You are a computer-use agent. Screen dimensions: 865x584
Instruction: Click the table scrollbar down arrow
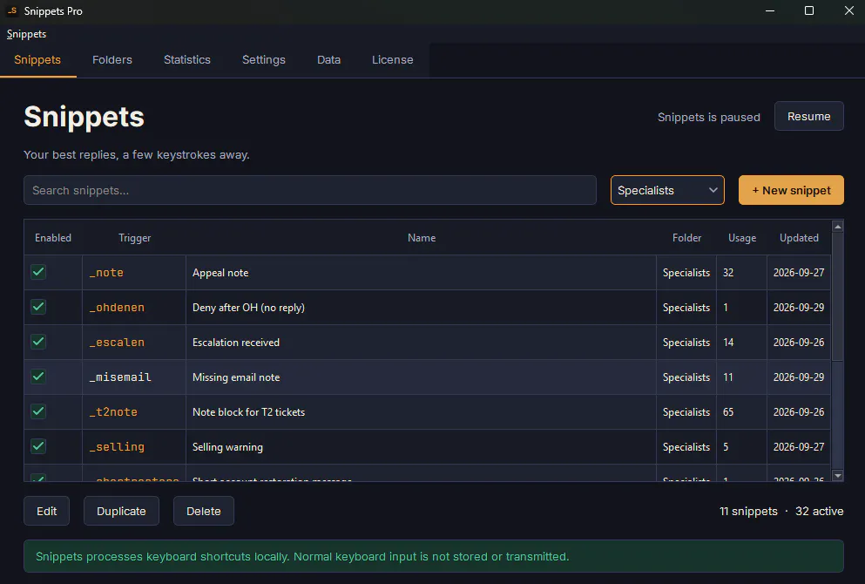[x=837, y=475]
